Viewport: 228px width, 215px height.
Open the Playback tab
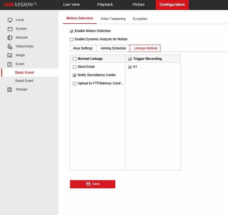click(105, 5)
